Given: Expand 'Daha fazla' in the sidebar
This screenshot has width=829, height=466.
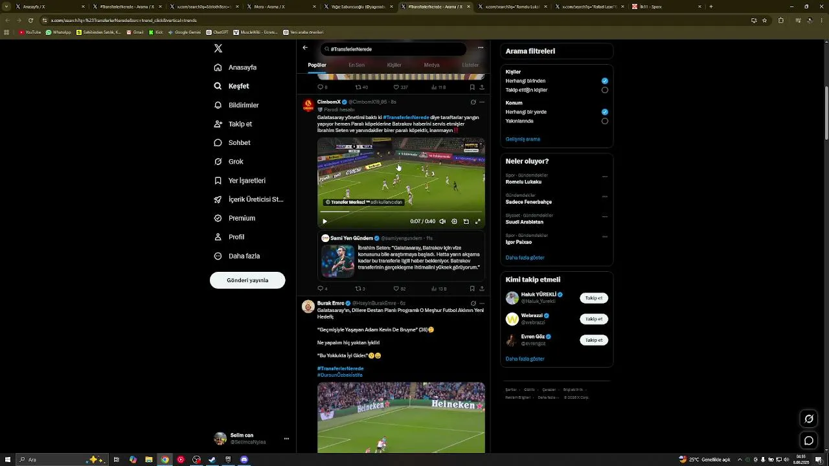Looking at the screenshot, I should [237, 256].
